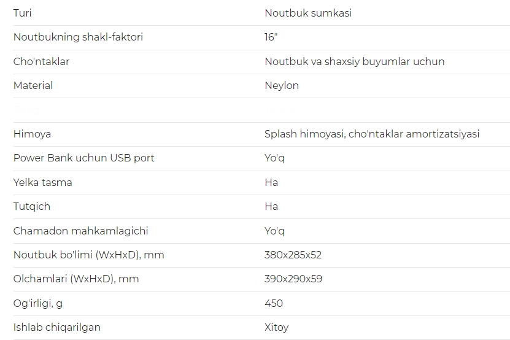Select the "Noutbuk sumkasi" value text
The image size is (510, 340).
tap(307, 13)
